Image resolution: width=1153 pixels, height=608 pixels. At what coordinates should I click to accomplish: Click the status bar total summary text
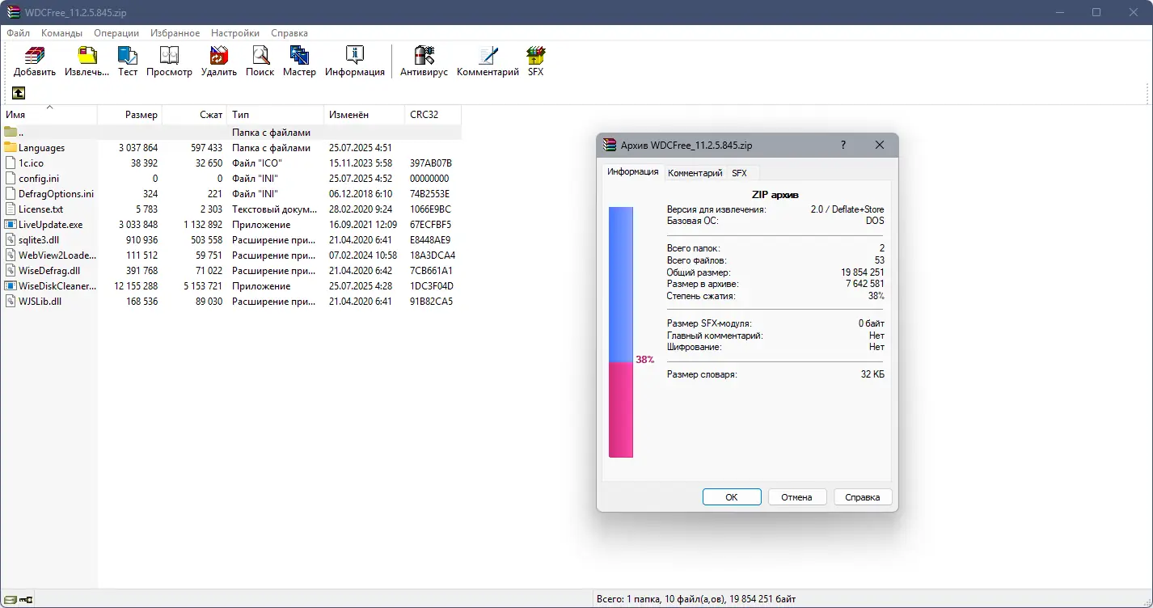tap(695, 599)
